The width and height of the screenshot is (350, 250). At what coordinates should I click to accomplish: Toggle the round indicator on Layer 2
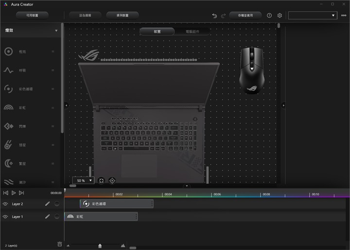tap(57, 203)
